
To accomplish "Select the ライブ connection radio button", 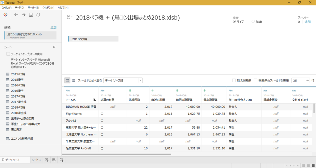I will [234, 22].
